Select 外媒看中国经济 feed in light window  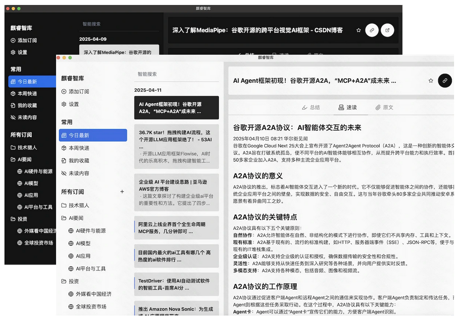(90, 294)
